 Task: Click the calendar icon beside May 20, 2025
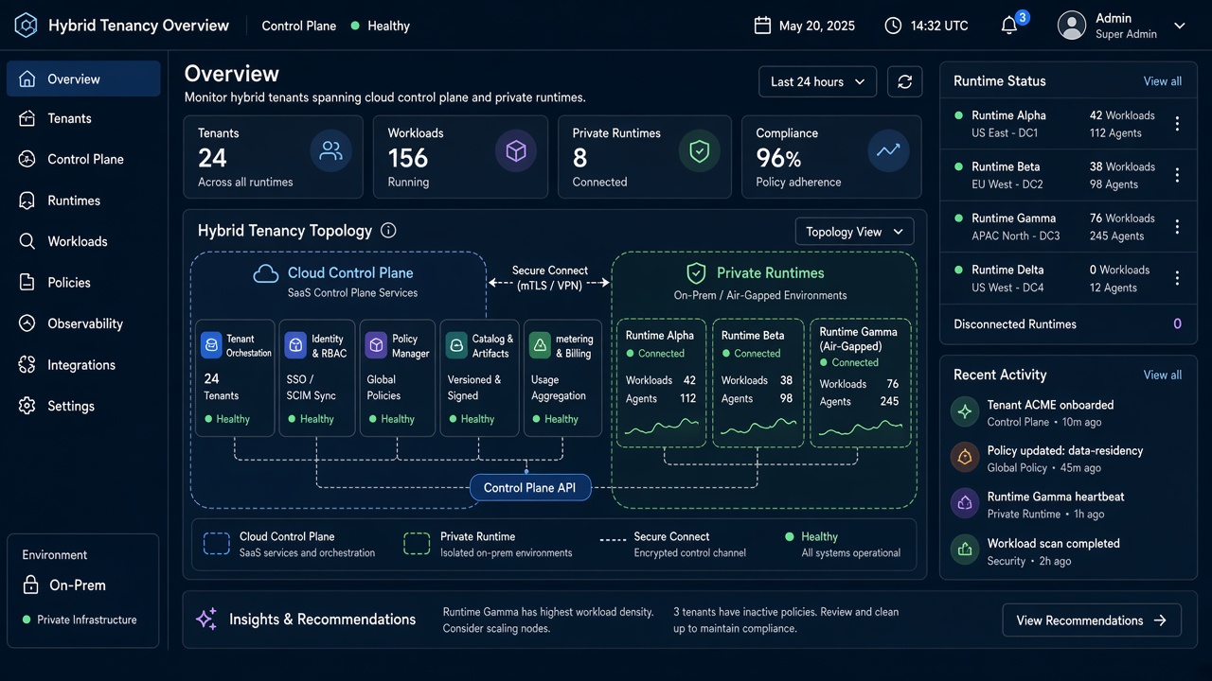pyautogui.click(x=762, y=26)
